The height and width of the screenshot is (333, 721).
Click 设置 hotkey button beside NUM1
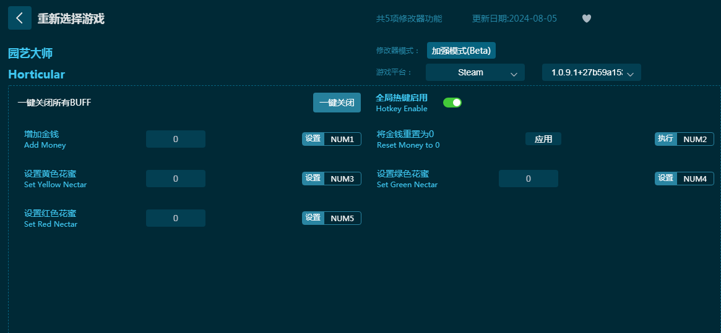pos(313,139)
